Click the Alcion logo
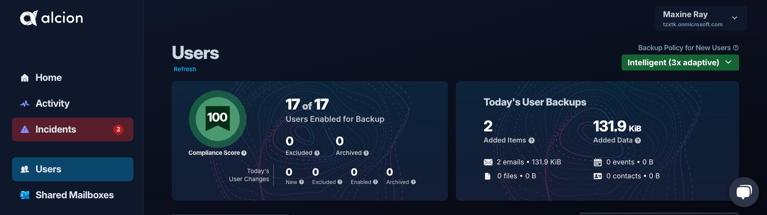Viewport: 767px width, 215px height. click(52, 18)
